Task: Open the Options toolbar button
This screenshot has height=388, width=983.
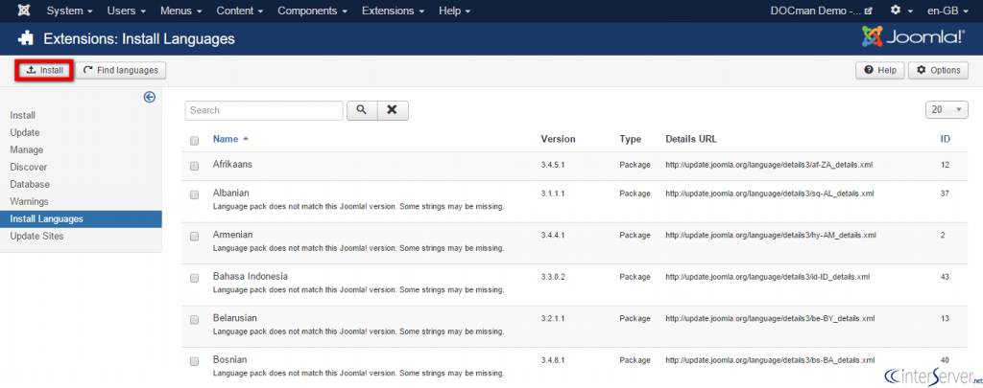Action: point(938,71)
